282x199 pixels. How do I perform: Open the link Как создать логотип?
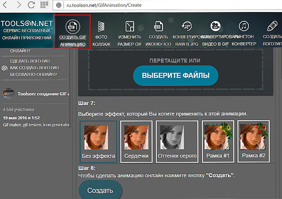point(34,68)
